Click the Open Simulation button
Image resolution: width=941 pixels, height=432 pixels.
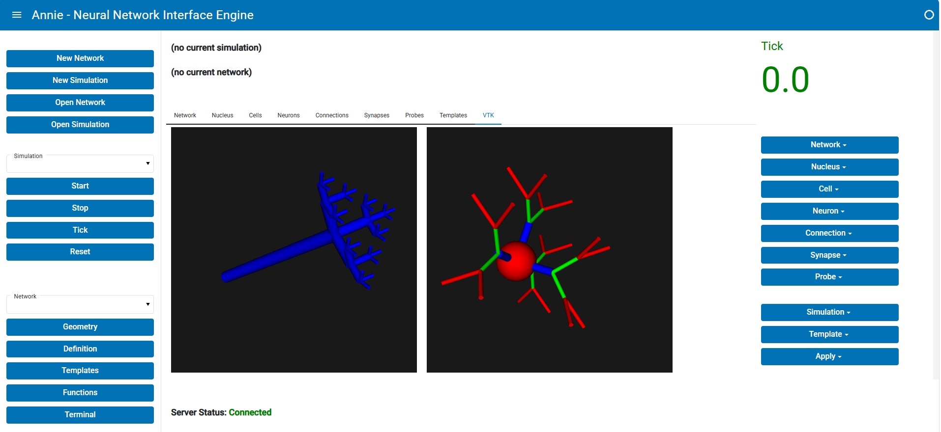point(80,125)
